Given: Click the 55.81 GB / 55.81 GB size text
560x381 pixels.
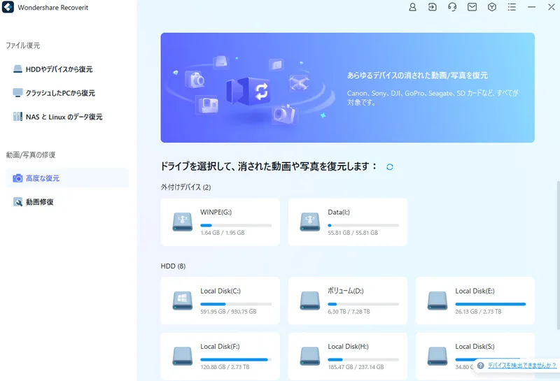Looking at the screenshot, I should pyautogui.click(x=353, y=233).
